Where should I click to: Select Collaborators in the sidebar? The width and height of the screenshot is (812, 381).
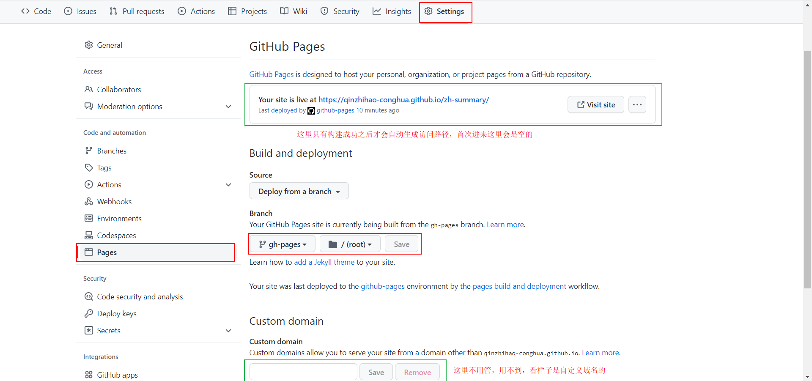[x=159, y=89]
